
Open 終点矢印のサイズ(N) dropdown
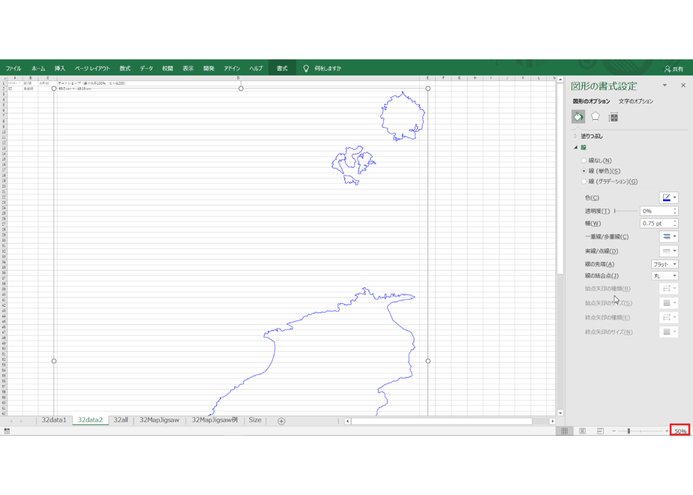tap(669, 332)
